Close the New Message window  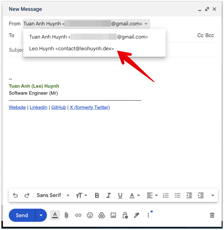tap(214, 9)
